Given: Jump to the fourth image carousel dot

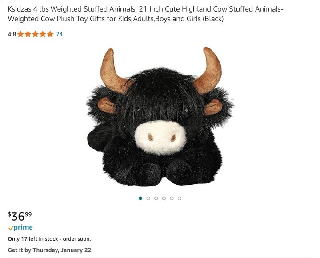Looking at the screenshot, I should (x=164, y=198).
